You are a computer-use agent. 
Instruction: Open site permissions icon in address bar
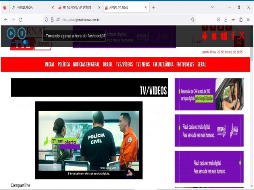[58, 20]
